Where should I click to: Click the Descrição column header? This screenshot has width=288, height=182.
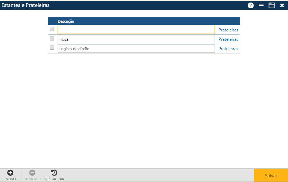tap(66, 21)
